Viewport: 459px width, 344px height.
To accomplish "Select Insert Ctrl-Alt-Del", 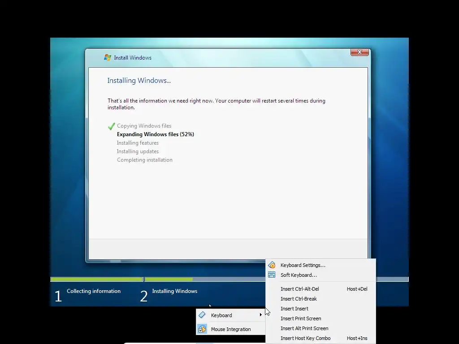I will tap(320, 289).
